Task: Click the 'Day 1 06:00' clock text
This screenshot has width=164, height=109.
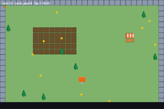Action: [42, 3]
